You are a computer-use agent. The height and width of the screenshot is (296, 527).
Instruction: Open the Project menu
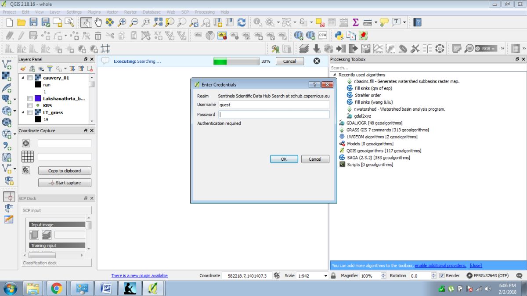(x=9, y=12)
